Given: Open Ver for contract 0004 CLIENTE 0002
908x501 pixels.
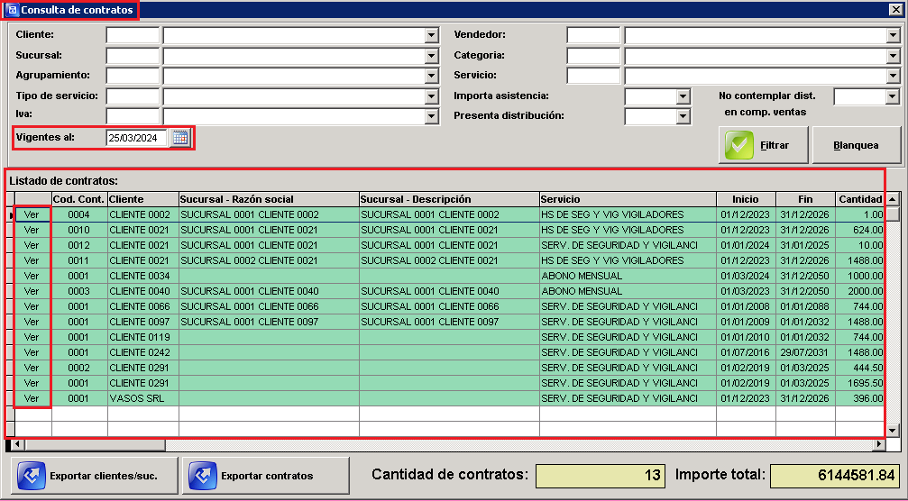Looking at the screenshot, I should pos(32,214).
